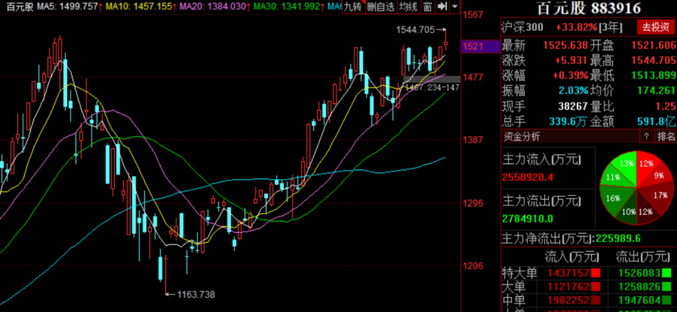Select the 资金分析 panel header

click(521, 137)
